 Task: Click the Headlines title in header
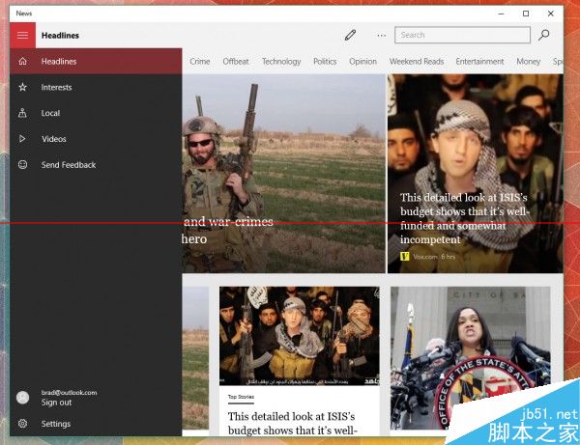[x=60, y=36]
